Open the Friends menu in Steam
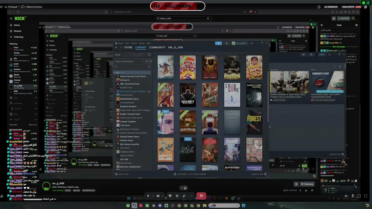 pos(134,43)
